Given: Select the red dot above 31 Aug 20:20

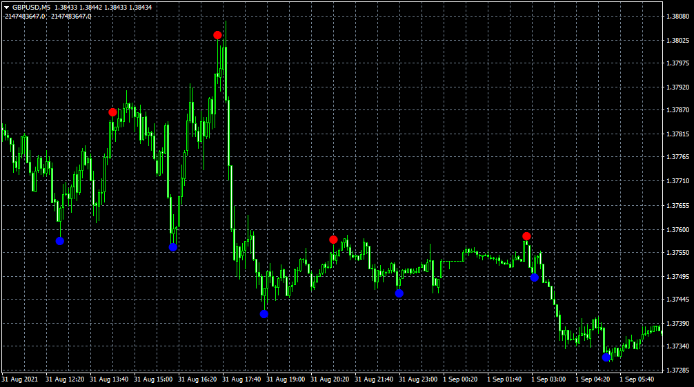Looking at the screenshot, I should click(x=333, y=240).
